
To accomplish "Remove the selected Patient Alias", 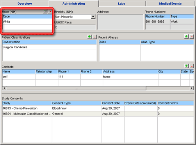I will tap(192, 37).
